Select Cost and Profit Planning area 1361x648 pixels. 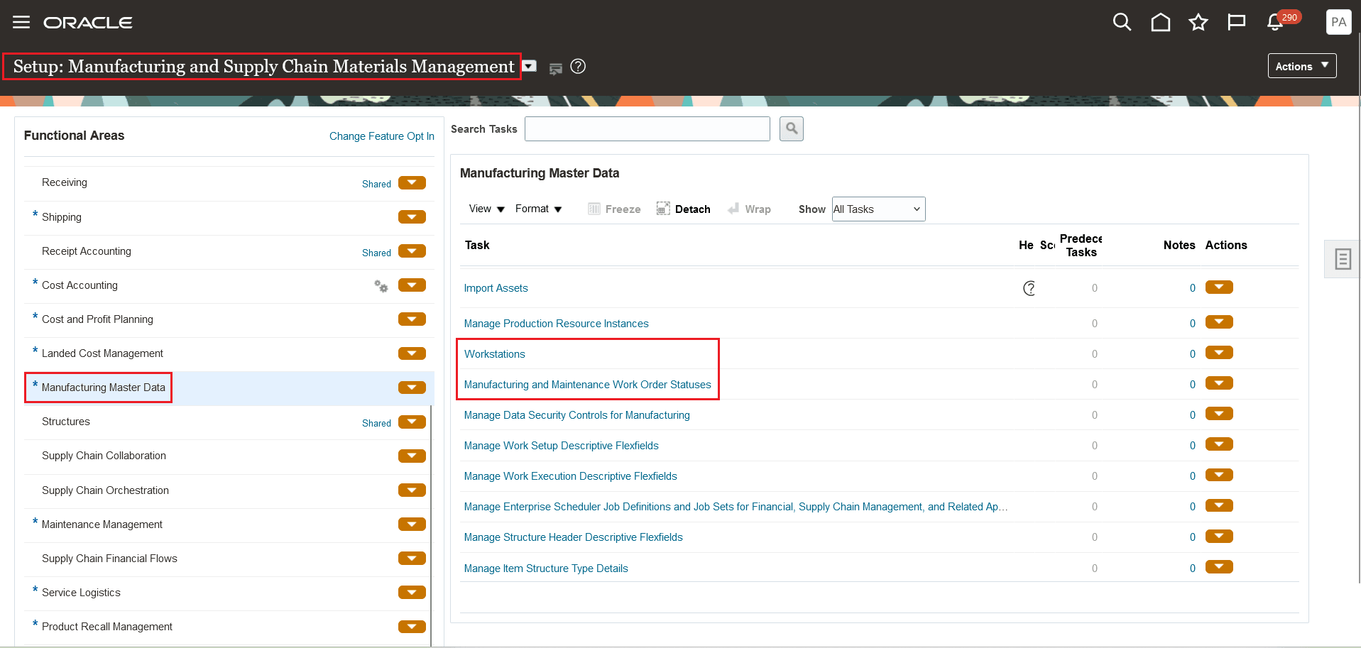coord(97,319)
